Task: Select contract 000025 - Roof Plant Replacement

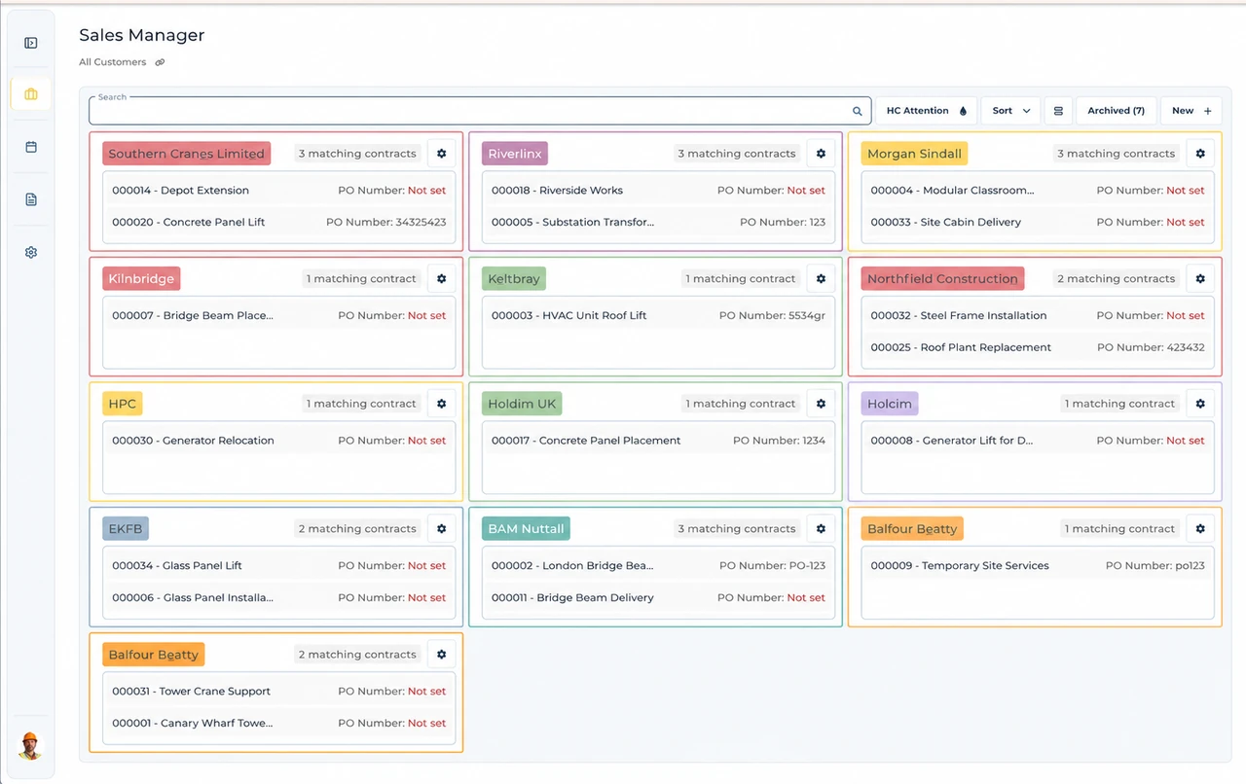Action: (1038, 347)
